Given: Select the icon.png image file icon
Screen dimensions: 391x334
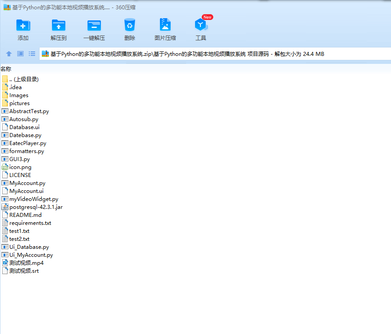Looking at the screenshot, I should click(5, 167).
